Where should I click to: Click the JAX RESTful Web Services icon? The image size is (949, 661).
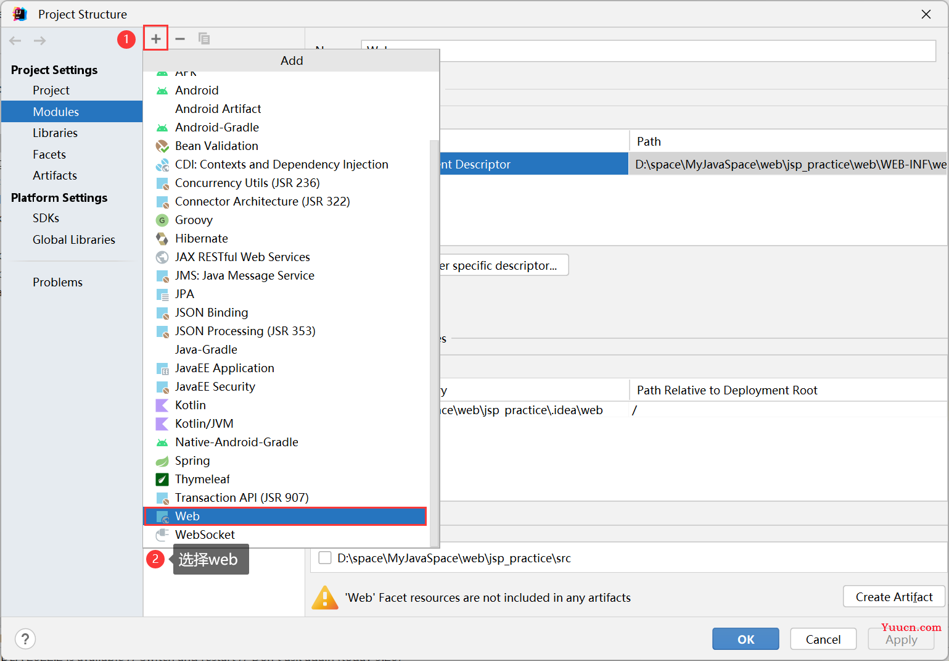162,257
